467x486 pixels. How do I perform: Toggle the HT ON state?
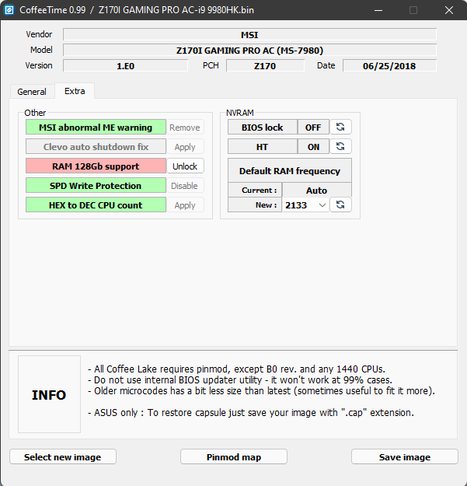(x=313, y=146)
